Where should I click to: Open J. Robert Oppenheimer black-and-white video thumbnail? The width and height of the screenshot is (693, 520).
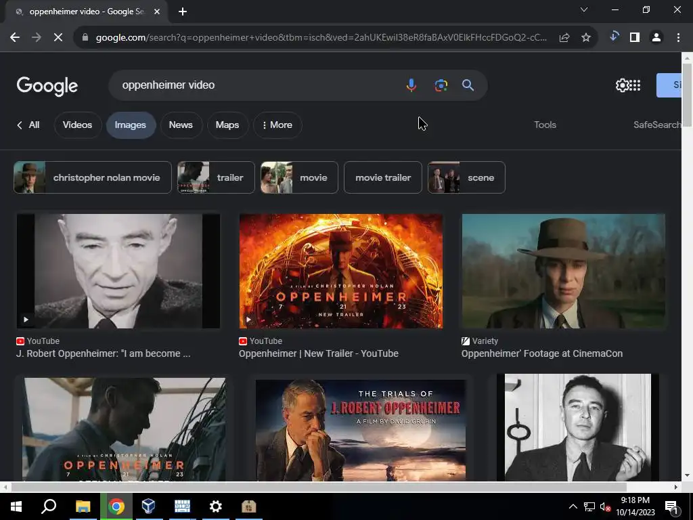(x=118, y=271)
